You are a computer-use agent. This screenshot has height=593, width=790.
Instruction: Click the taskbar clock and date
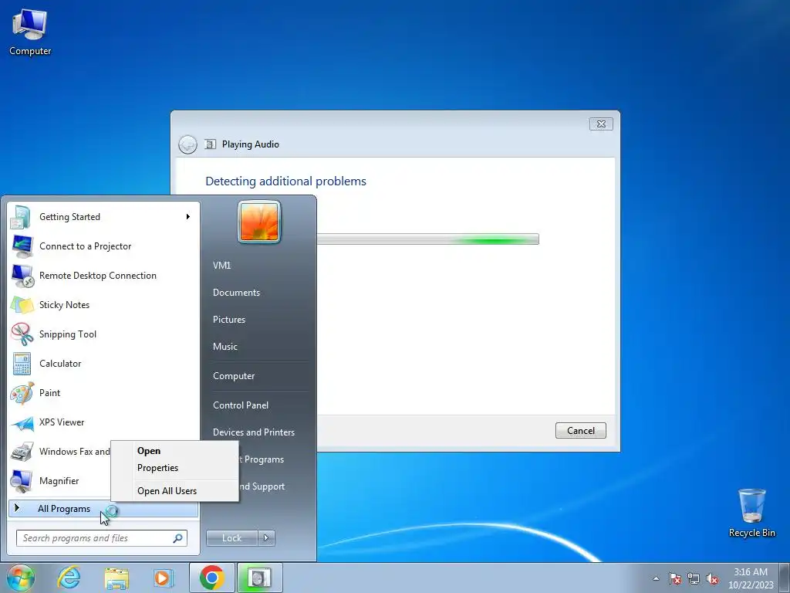click(750, 578)
